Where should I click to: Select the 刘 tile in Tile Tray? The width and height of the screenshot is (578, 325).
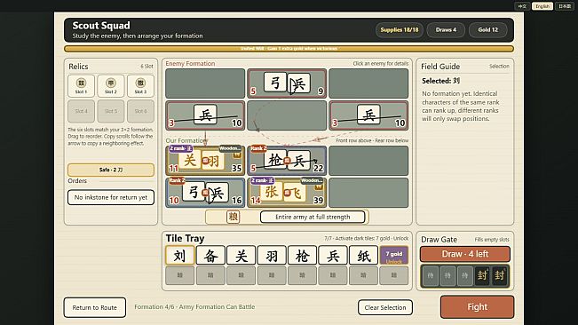coord(180,255)
